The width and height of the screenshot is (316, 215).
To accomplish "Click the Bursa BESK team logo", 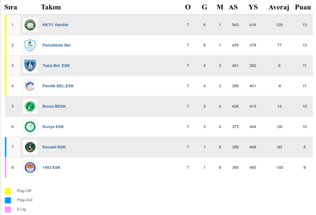I will tap(30, 106).
